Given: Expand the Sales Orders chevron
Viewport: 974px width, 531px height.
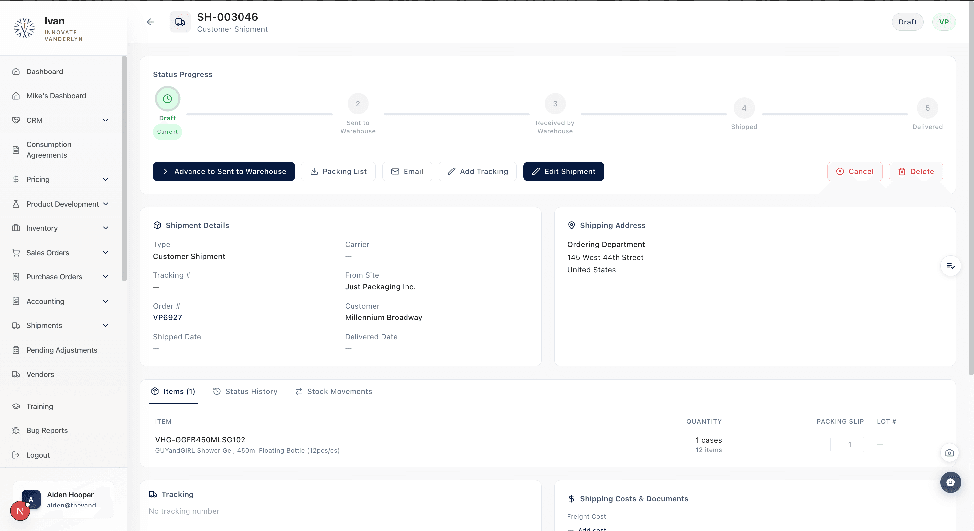Looking at the screenshot, I should [106, 253].
